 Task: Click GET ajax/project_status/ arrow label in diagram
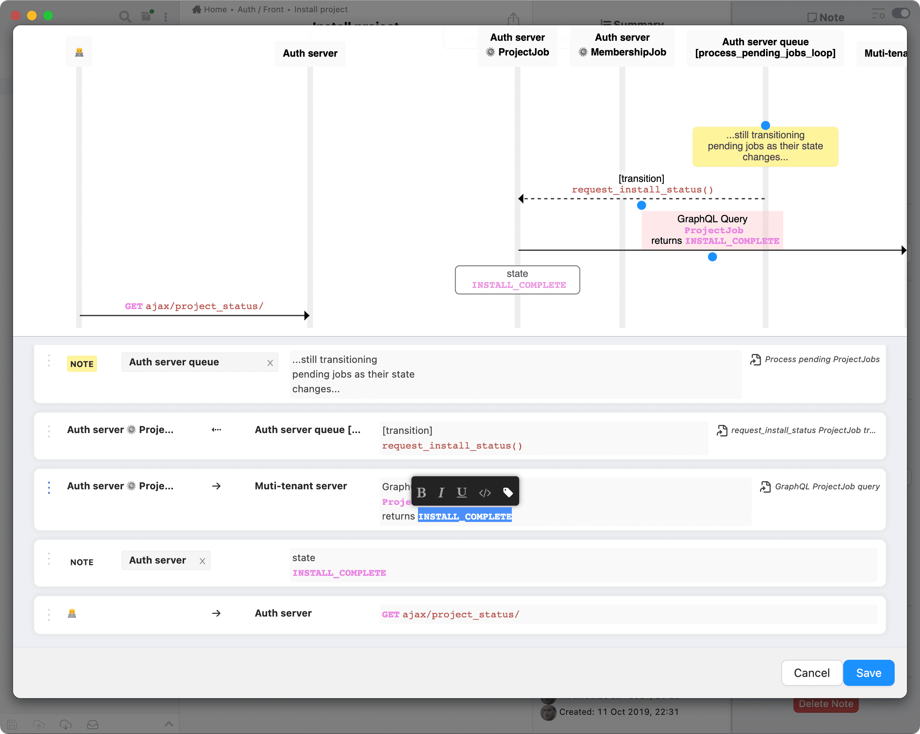click(x=194, y=306)
